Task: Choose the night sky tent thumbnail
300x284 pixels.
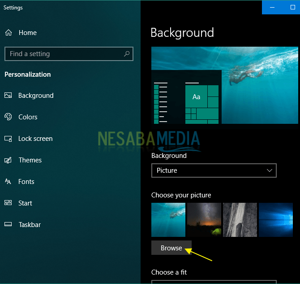Action: click(x=204, y=220)
